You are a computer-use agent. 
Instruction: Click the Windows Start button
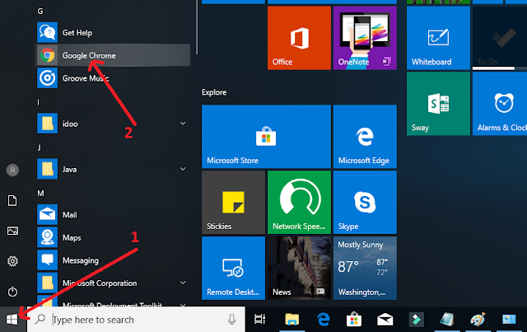tap(12, 319)
